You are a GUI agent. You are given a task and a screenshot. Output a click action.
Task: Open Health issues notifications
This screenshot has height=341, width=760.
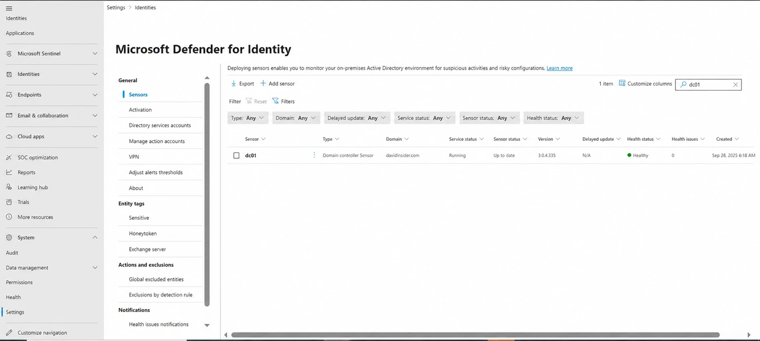click(159, 324)
